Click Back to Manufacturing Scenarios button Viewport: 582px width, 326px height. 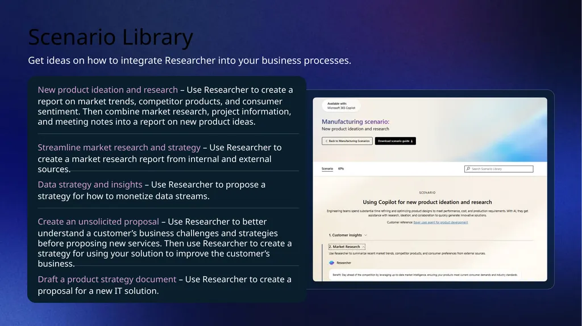[x=347, y=141]
